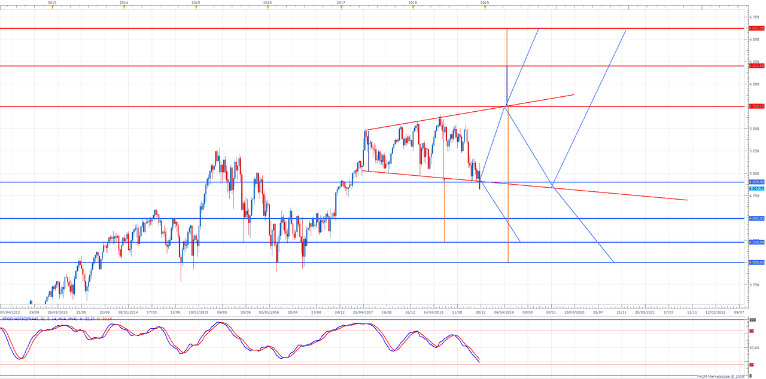The width and height of the screenshot is (766, 379).
Task: Click the 4 750 price axis value
Action: (x=755, y=195)
